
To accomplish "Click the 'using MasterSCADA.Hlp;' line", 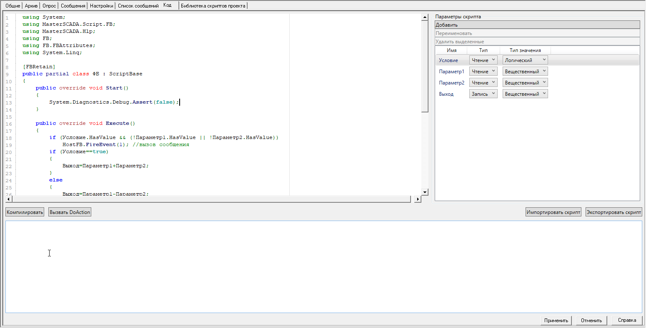I will [x=59, y=31].
